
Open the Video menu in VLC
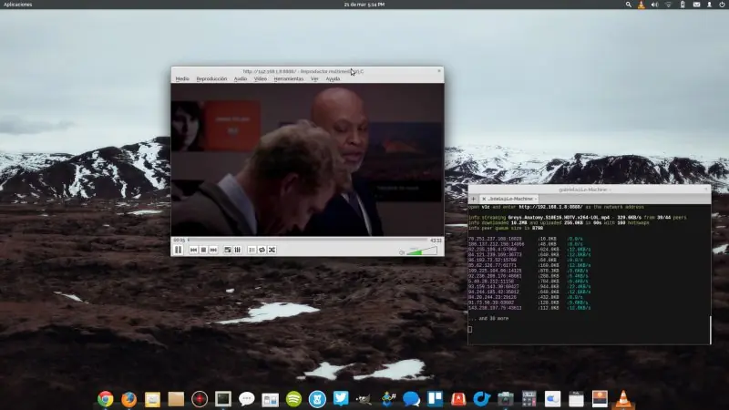tap(261, 79)
